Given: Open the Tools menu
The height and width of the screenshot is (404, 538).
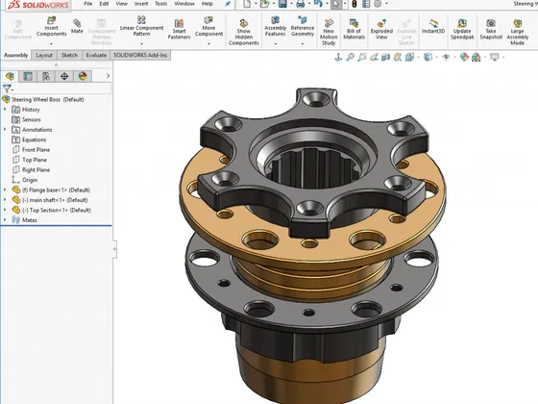Looking at the screenshot, I should 161,4.
